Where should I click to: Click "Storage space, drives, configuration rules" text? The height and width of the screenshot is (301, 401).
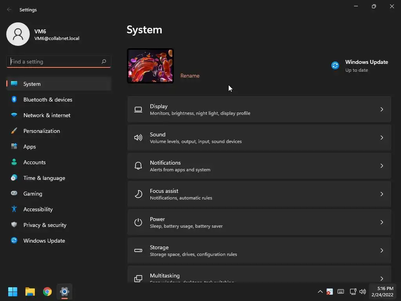pos(193,254)
